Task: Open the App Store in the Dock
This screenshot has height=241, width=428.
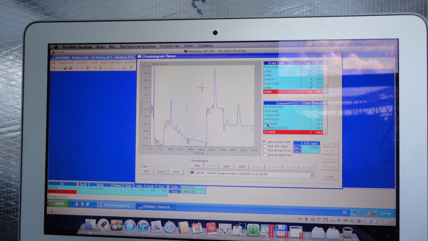Action: 130,226
